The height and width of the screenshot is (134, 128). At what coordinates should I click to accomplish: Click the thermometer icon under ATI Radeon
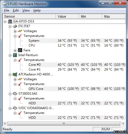20,84
